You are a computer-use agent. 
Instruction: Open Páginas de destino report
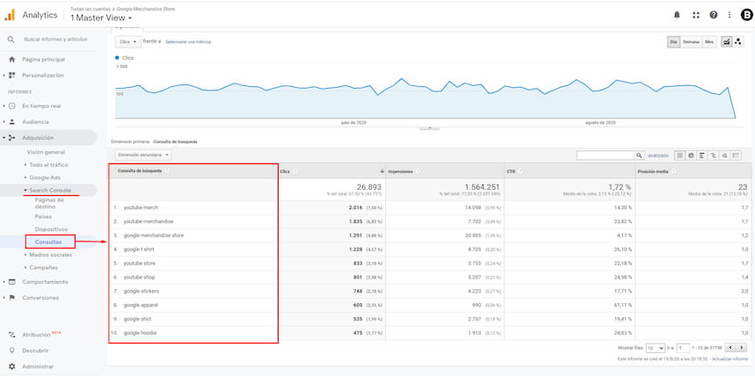pos(49,203)
